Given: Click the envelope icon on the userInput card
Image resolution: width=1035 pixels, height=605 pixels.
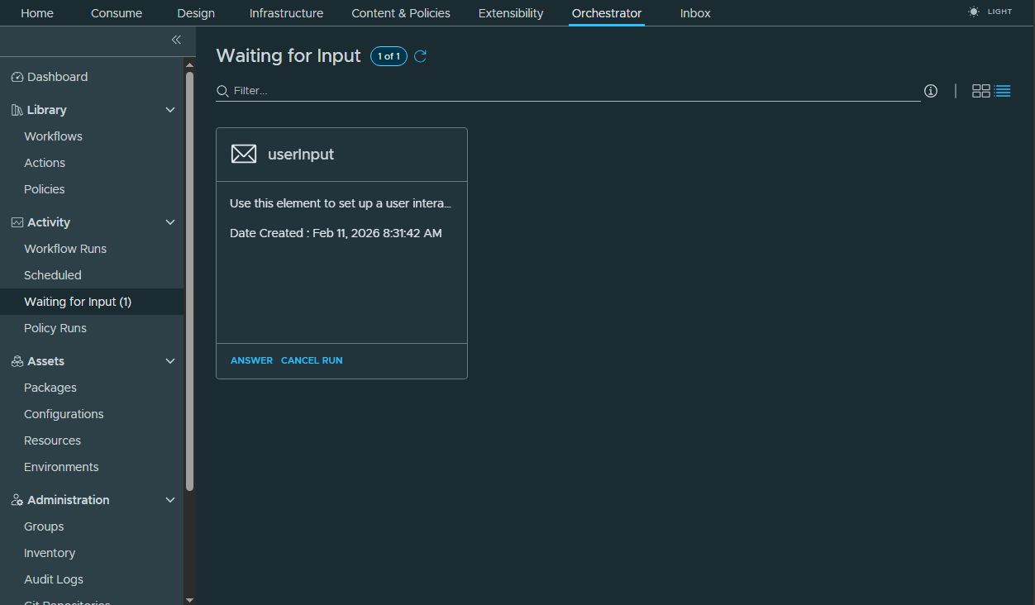Looking at the screenshot, I should click(x=244, y=154).
